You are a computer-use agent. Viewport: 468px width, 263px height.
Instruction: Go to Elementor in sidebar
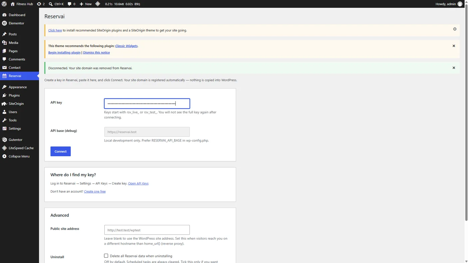(19, 23)
